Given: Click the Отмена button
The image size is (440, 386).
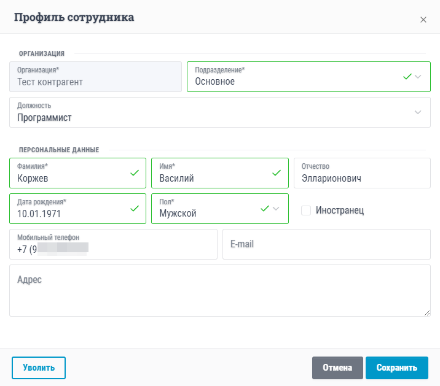Looking at the screenshot, I should (x=337, y=368).
